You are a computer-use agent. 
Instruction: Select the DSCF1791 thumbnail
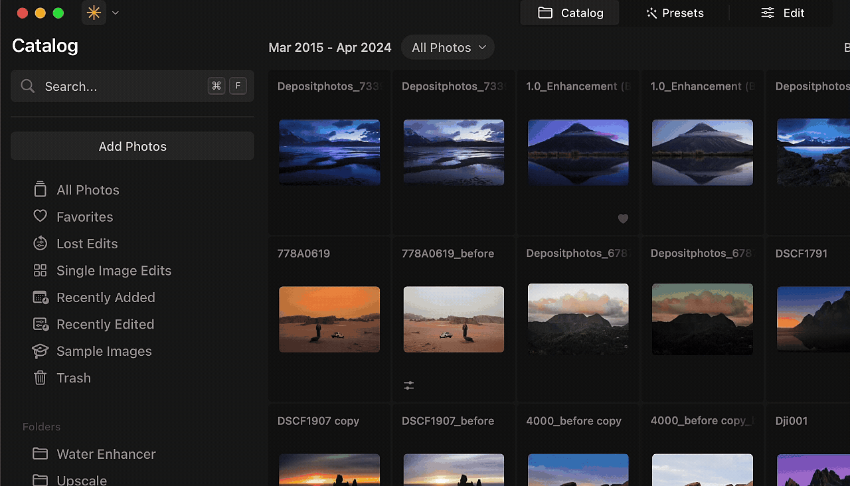813,319
